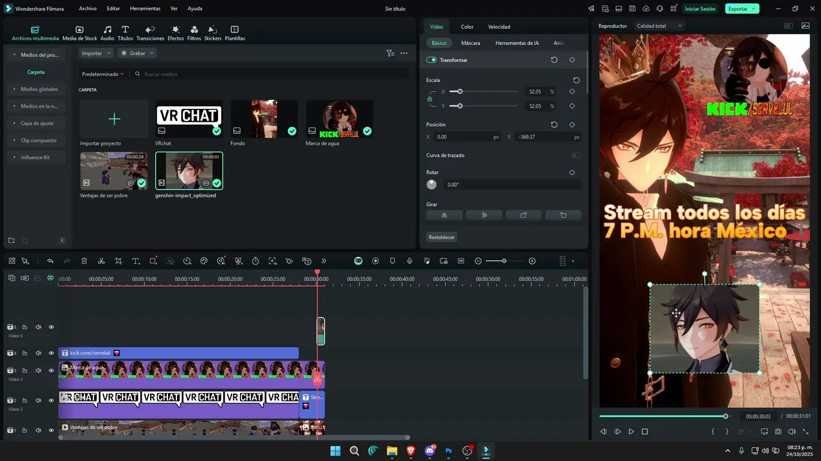This screenshot has height=461, width=821.
Task: Click the marker shield icon in timeline toolbar
Action: [x=393, y=261]
